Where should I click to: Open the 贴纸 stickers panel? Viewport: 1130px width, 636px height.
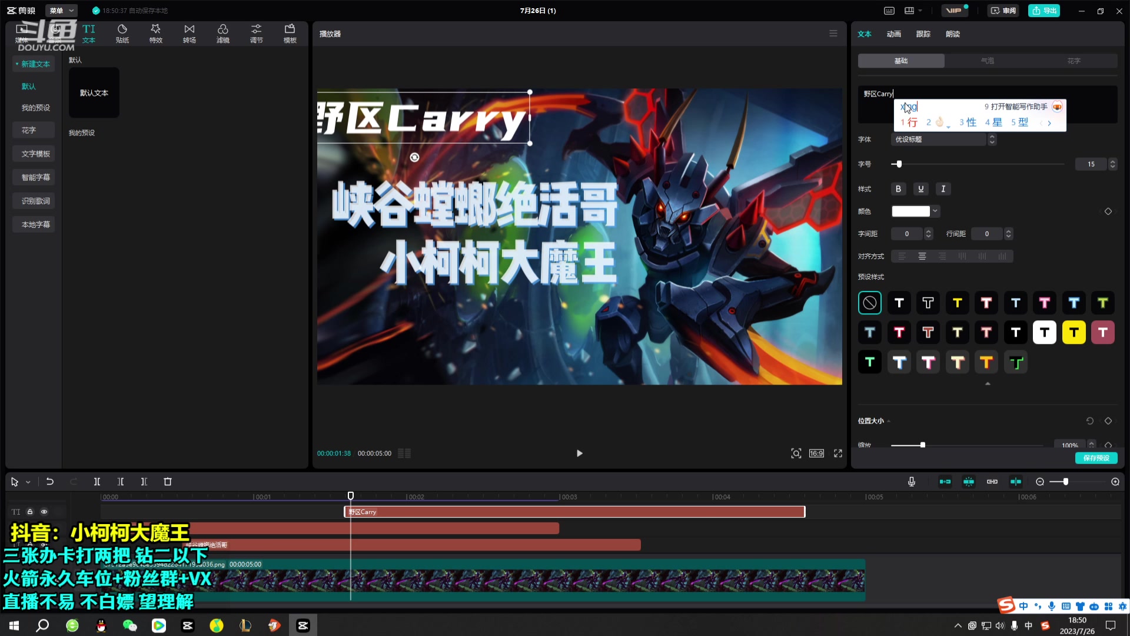122,34
